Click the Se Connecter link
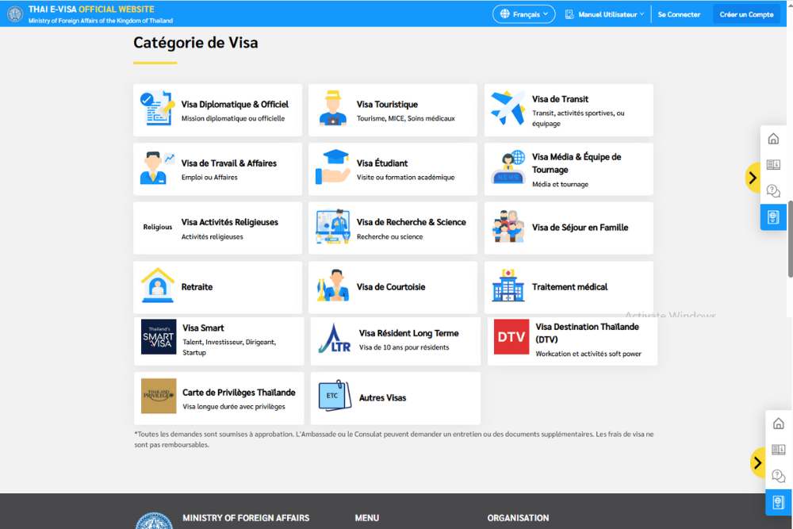Image resolution: width=793 pixels, height=529 pixels. pos(679,14)
